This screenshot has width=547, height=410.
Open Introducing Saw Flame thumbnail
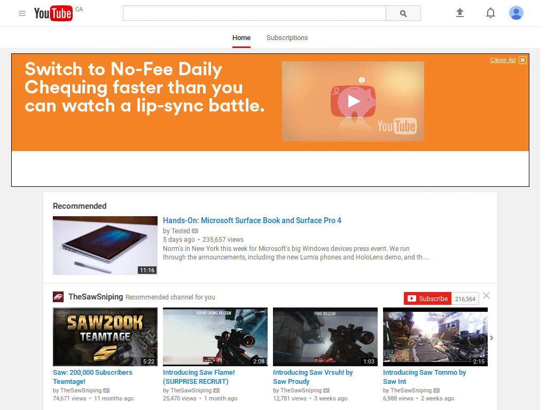215,337
